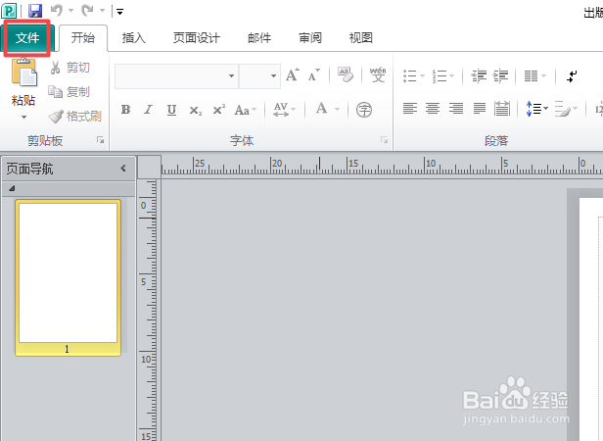Click the 复制 button
Viewport: 603px width, 441px height.
[x=70, y=92]
